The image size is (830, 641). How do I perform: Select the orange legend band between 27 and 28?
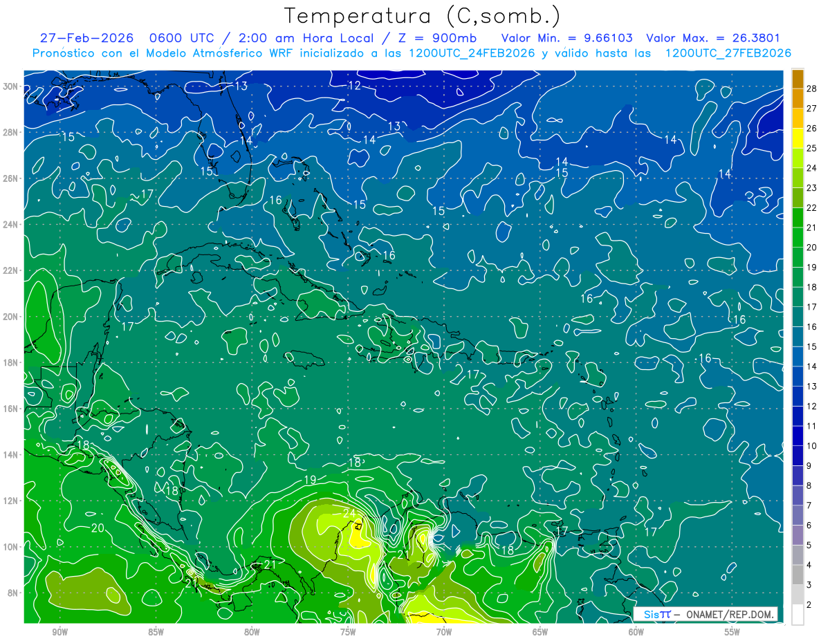(x=797, y=98)
